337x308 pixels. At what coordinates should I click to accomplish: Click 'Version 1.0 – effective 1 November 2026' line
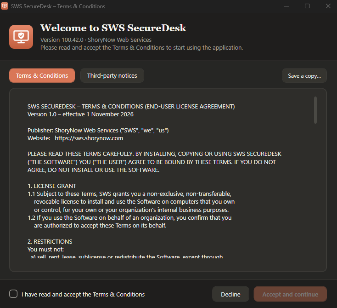[80, 114]
